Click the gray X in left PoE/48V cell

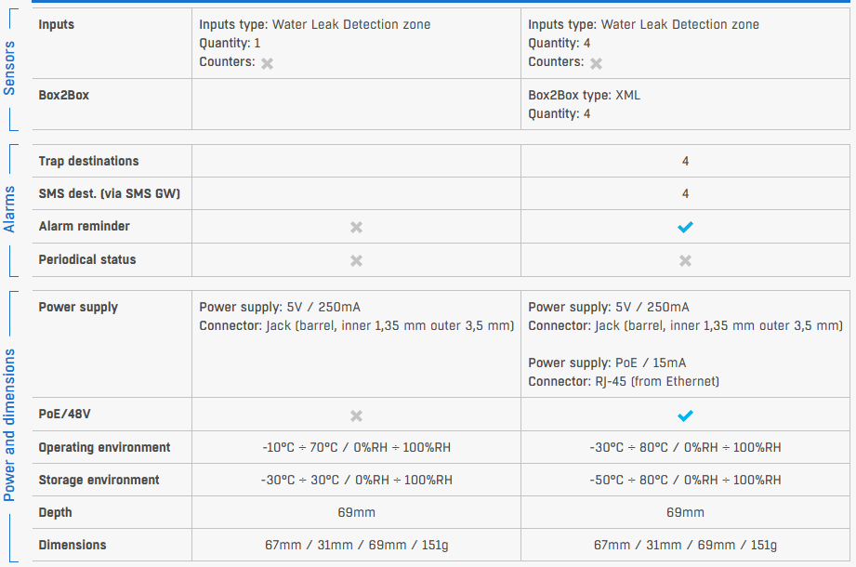(x=356, y=415)
